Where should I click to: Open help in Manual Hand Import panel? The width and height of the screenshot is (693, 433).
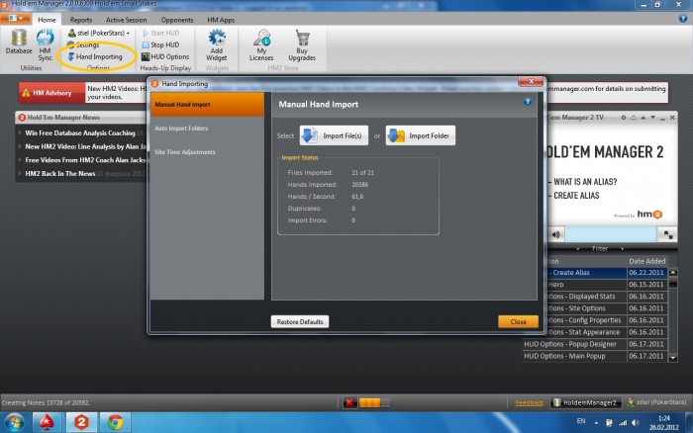528,102
